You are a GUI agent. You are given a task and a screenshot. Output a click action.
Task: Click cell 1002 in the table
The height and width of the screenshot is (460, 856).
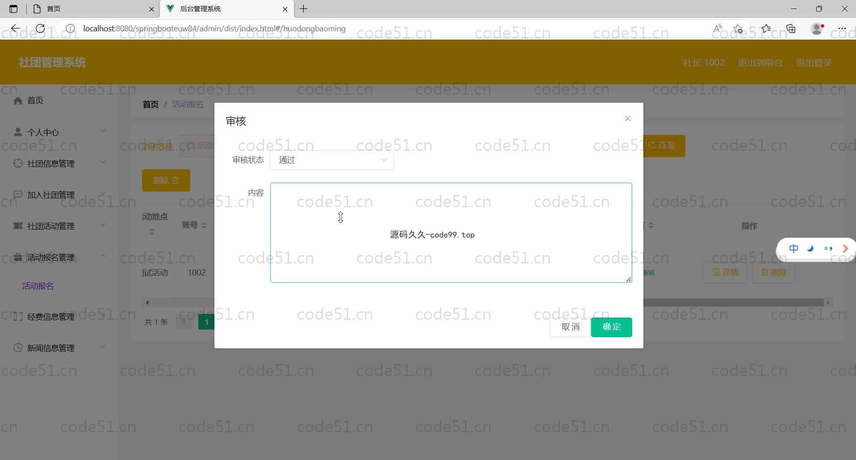pos(197,272)
